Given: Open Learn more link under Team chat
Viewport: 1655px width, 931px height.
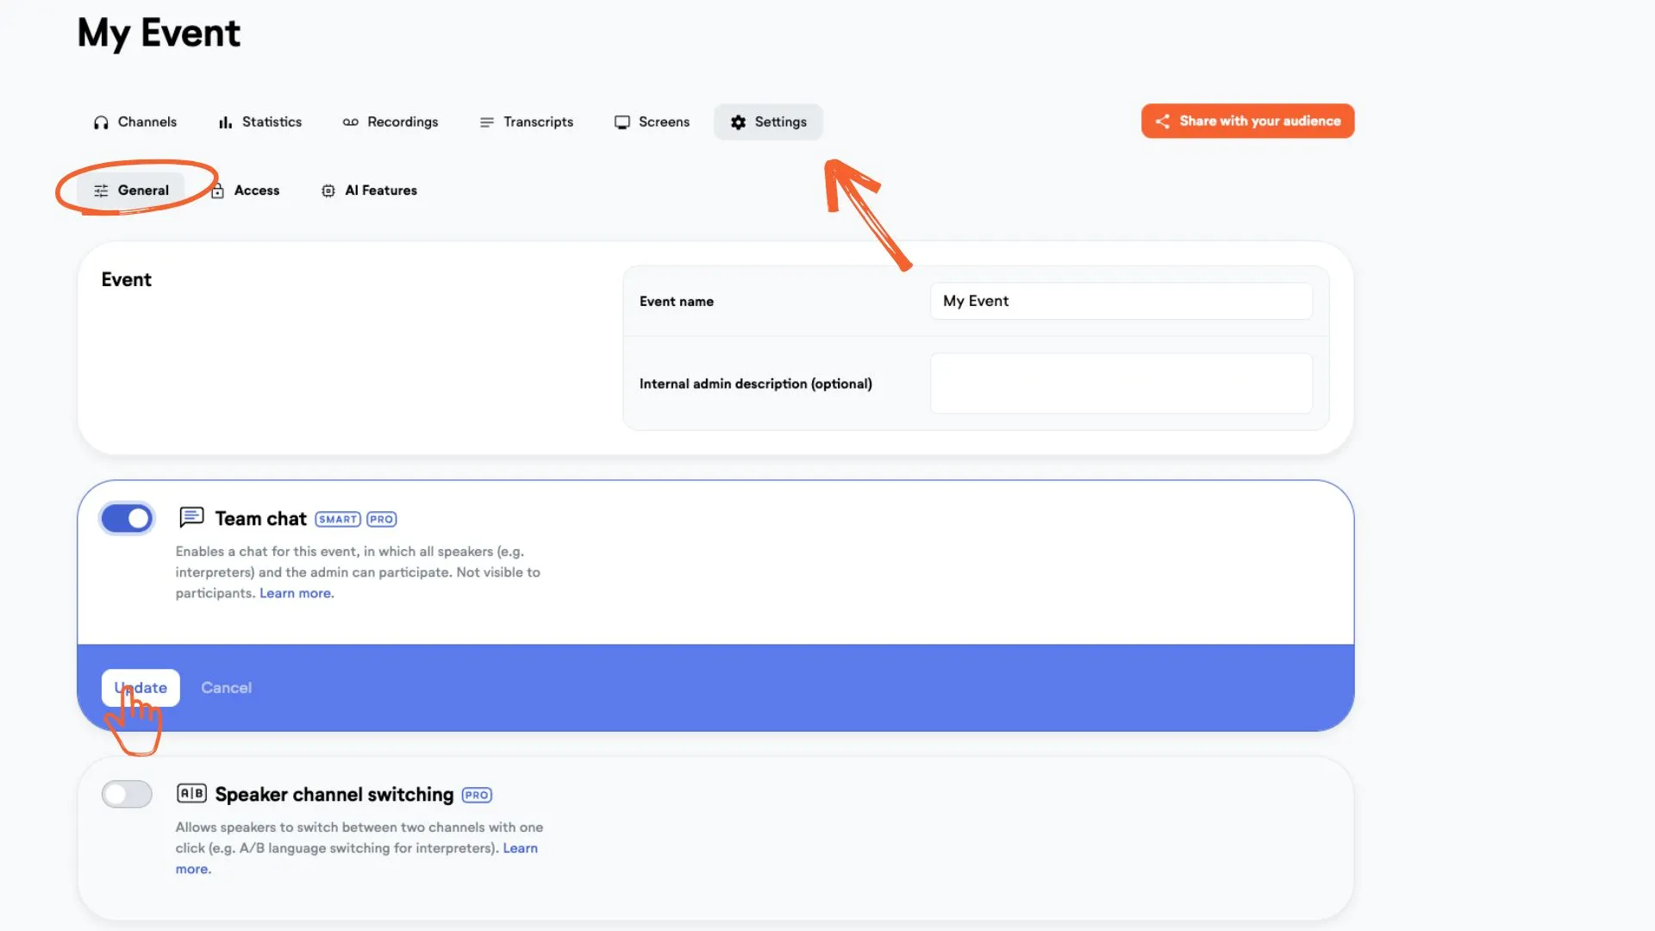Looking at the screenshot, I should (x=297, y=593).
